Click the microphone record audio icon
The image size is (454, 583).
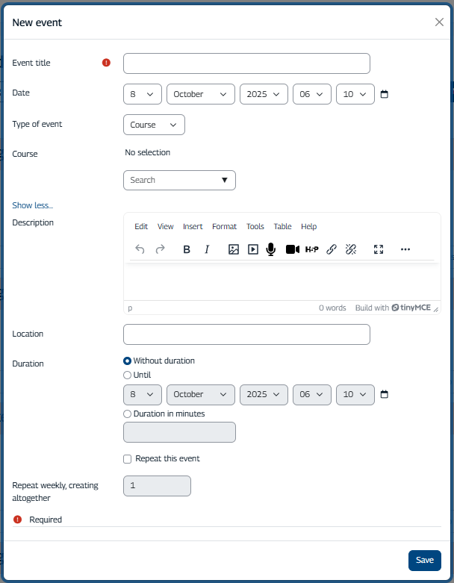[x=271, y=249]
